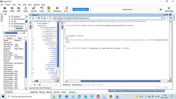The image size is (176, 99).
Task: Select GetAlarmLines in the tree
Action: 19,26
